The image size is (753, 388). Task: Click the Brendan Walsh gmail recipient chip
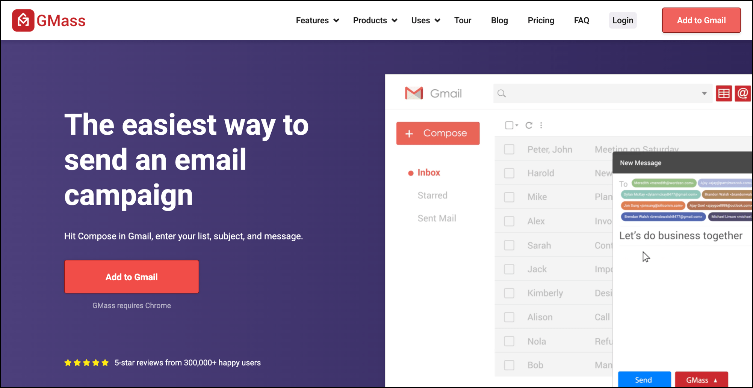pos(663,217)
